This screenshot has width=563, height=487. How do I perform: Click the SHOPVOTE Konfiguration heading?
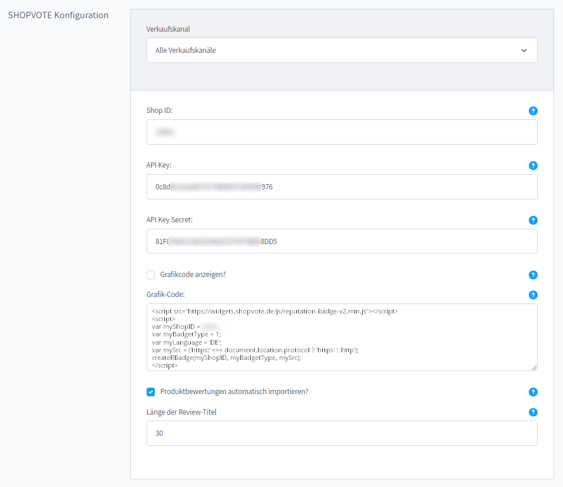[x=58, y=15]
